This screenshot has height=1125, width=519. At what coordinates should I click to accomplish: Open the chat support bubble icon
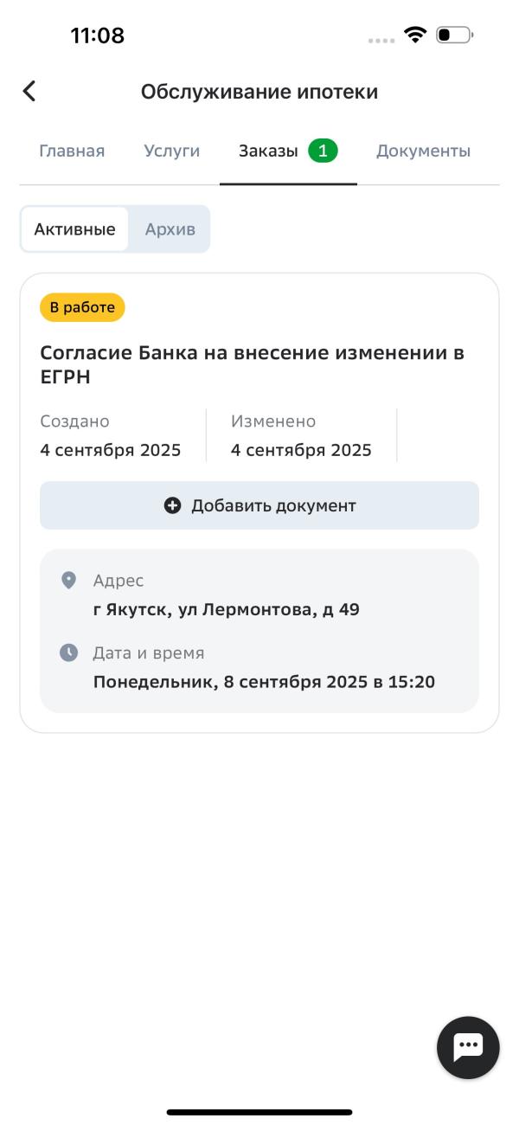point(468,1045)
